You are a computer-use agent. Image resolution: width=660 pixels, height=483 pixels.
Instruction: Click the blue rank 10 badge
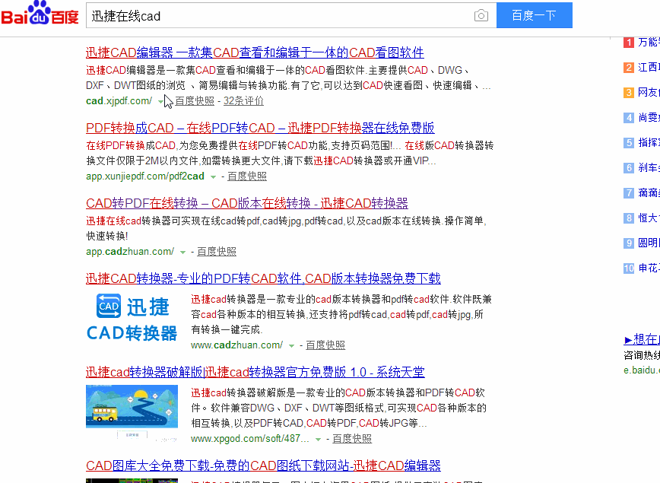click(x=629, y=269)
